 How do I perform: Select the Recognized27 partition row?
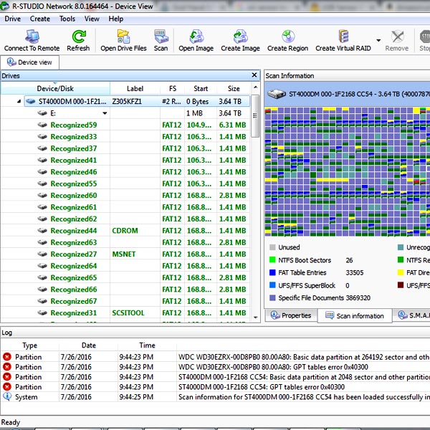(125, 254)
